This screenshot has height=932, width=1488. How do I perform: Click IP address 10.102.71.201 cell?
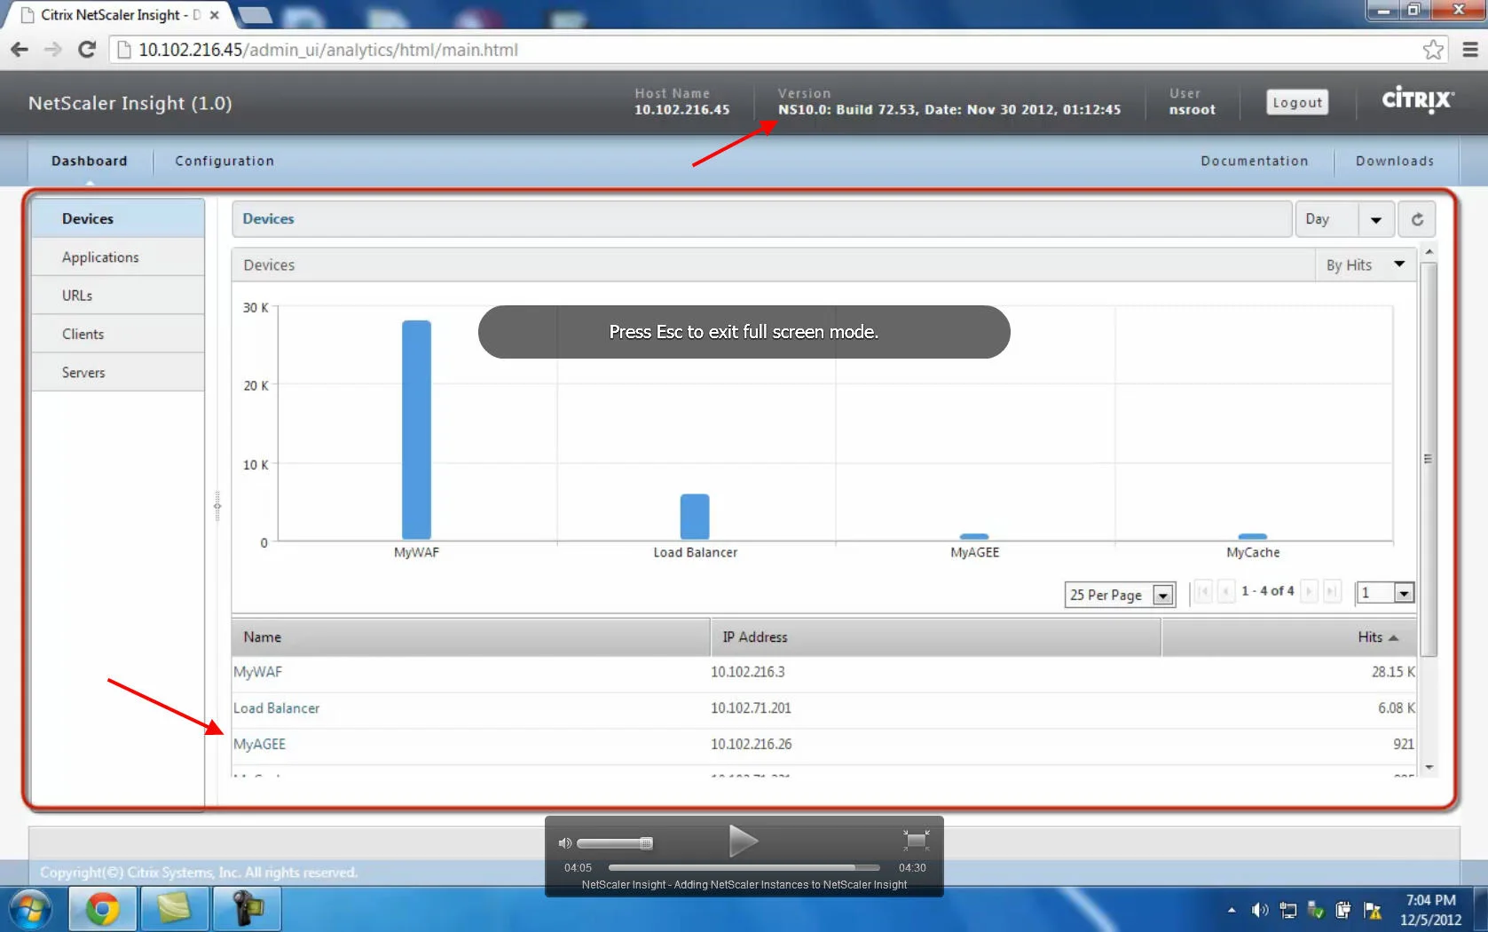(751, 708)
